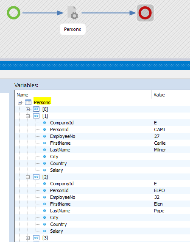The width and height of the screenshot is (190, 242).
Task: Expand the [3] list item
Action: (x=28, y=238)
